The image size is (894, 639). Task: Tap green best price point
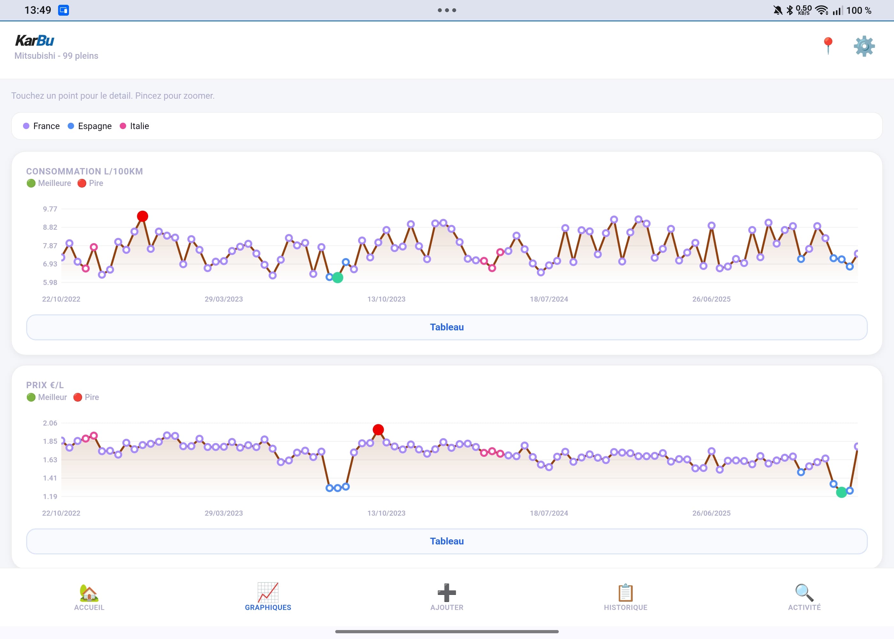click(841, 492)
